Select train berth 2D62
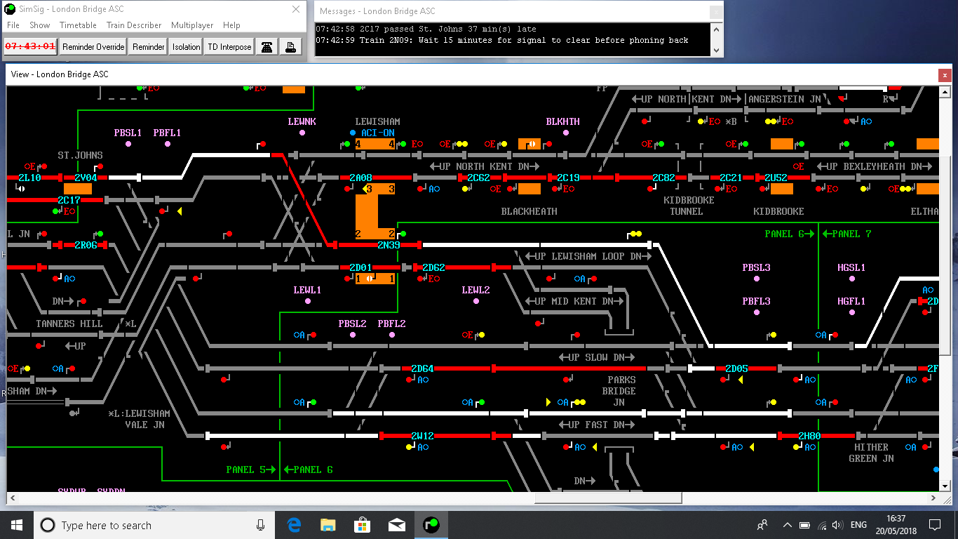The image size is (958, 539). [434, 267]
